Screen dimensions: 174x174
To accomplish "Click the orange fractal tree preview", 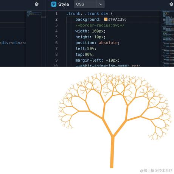I will point(115,120).
